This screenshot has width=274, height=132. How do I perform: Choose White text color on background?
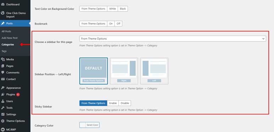tap(112, 9)
